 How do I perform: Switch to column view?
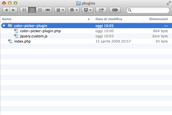click(x=40, y=10)
